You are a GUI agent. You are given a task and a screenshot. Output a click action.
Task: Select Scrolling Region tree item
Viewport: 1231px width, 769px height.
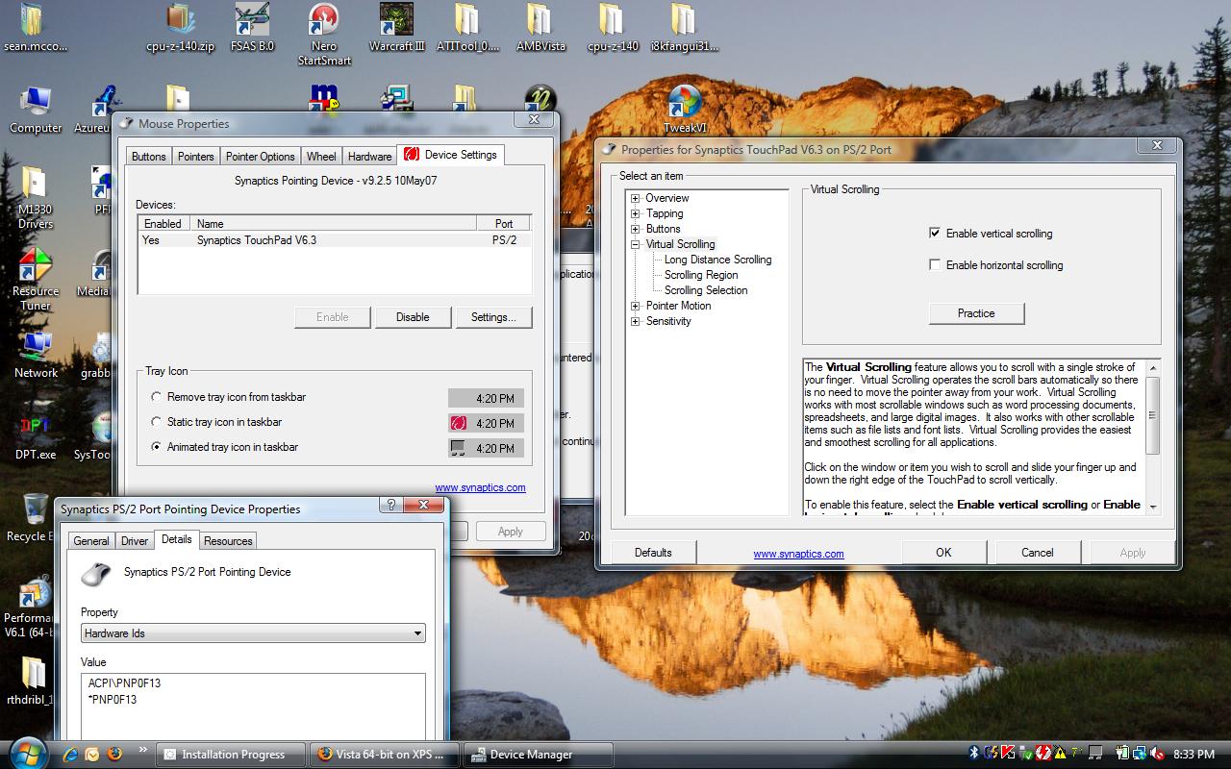tap(701, 275)
